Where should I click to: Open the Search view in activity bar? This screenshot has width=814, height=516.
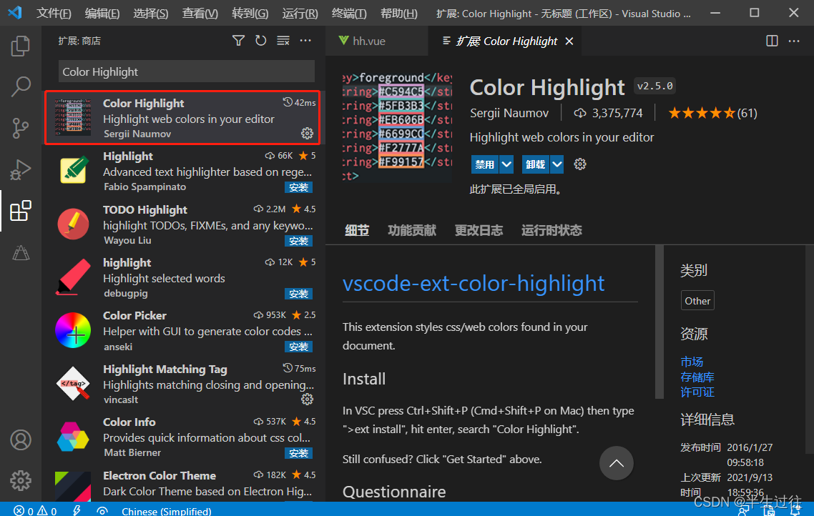[21, 86]
